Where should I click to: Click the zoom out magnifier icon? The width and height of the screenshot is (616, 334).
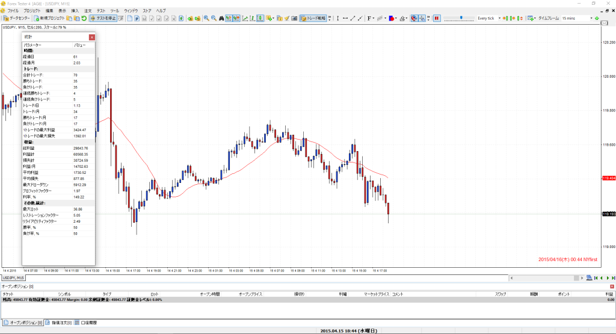213,19
